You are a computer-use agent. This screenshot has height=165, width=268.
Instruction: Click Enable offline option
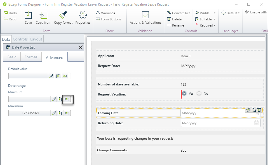(x=256, y=12)
